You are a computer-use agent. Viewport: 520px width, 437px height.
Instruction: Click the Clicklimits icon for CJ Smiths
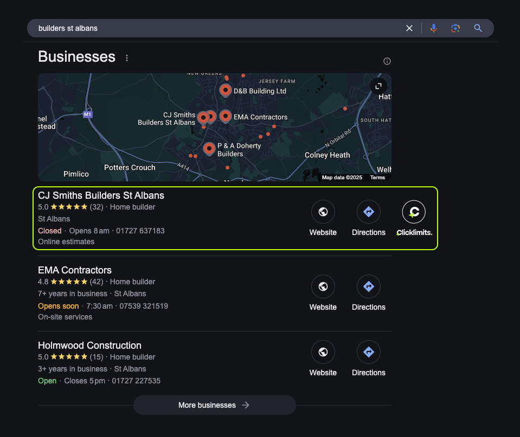(414, 212)
